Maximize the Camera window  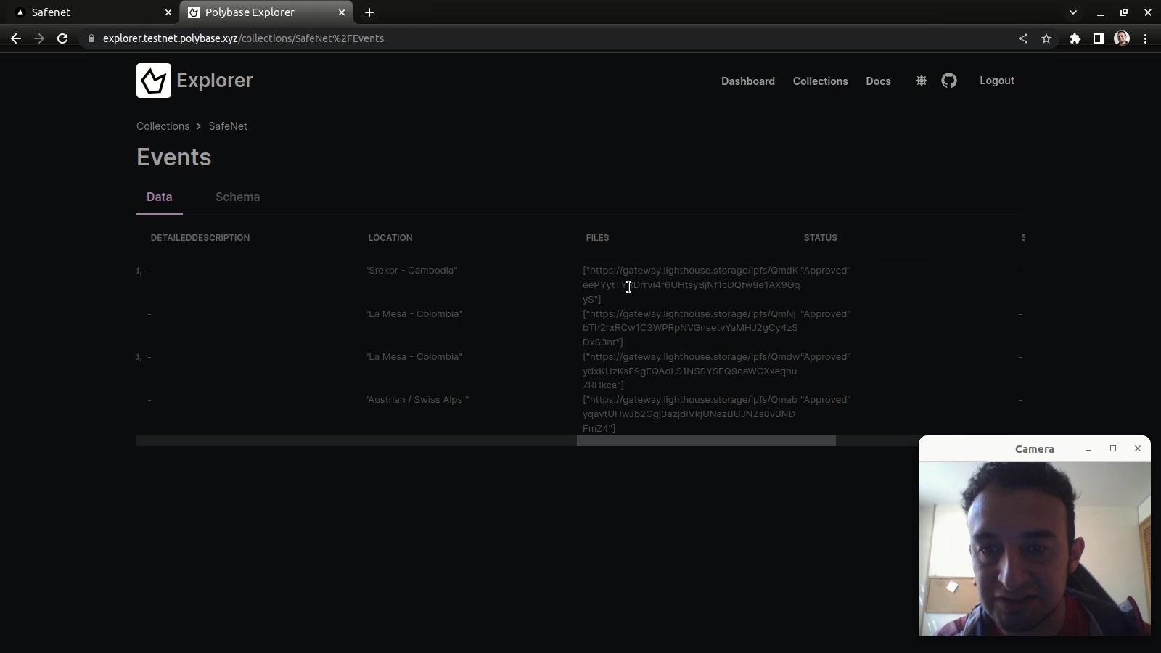click(x=1113, y=449)
